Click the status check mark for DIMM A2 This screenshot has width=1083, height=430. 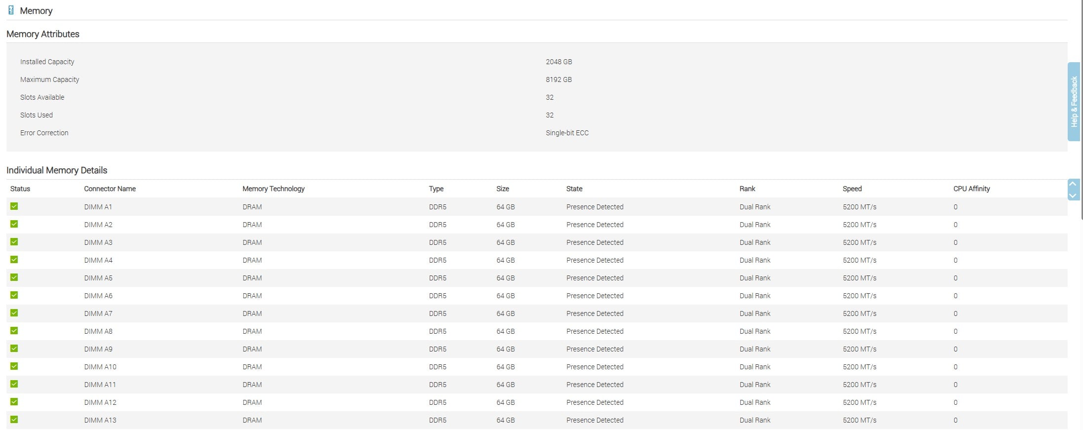[14, 224]
